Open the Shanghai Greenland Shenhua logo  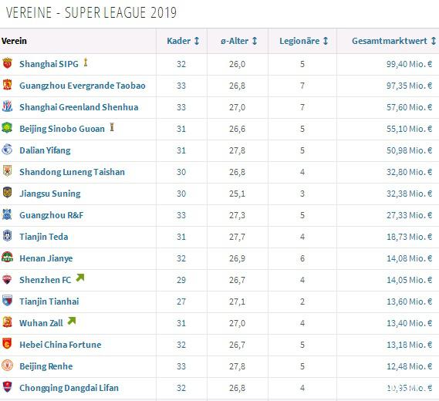point(7,106)
